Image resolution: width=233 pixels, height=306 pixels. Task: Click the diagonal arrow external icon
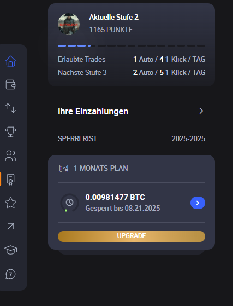[x=10, y=226]
